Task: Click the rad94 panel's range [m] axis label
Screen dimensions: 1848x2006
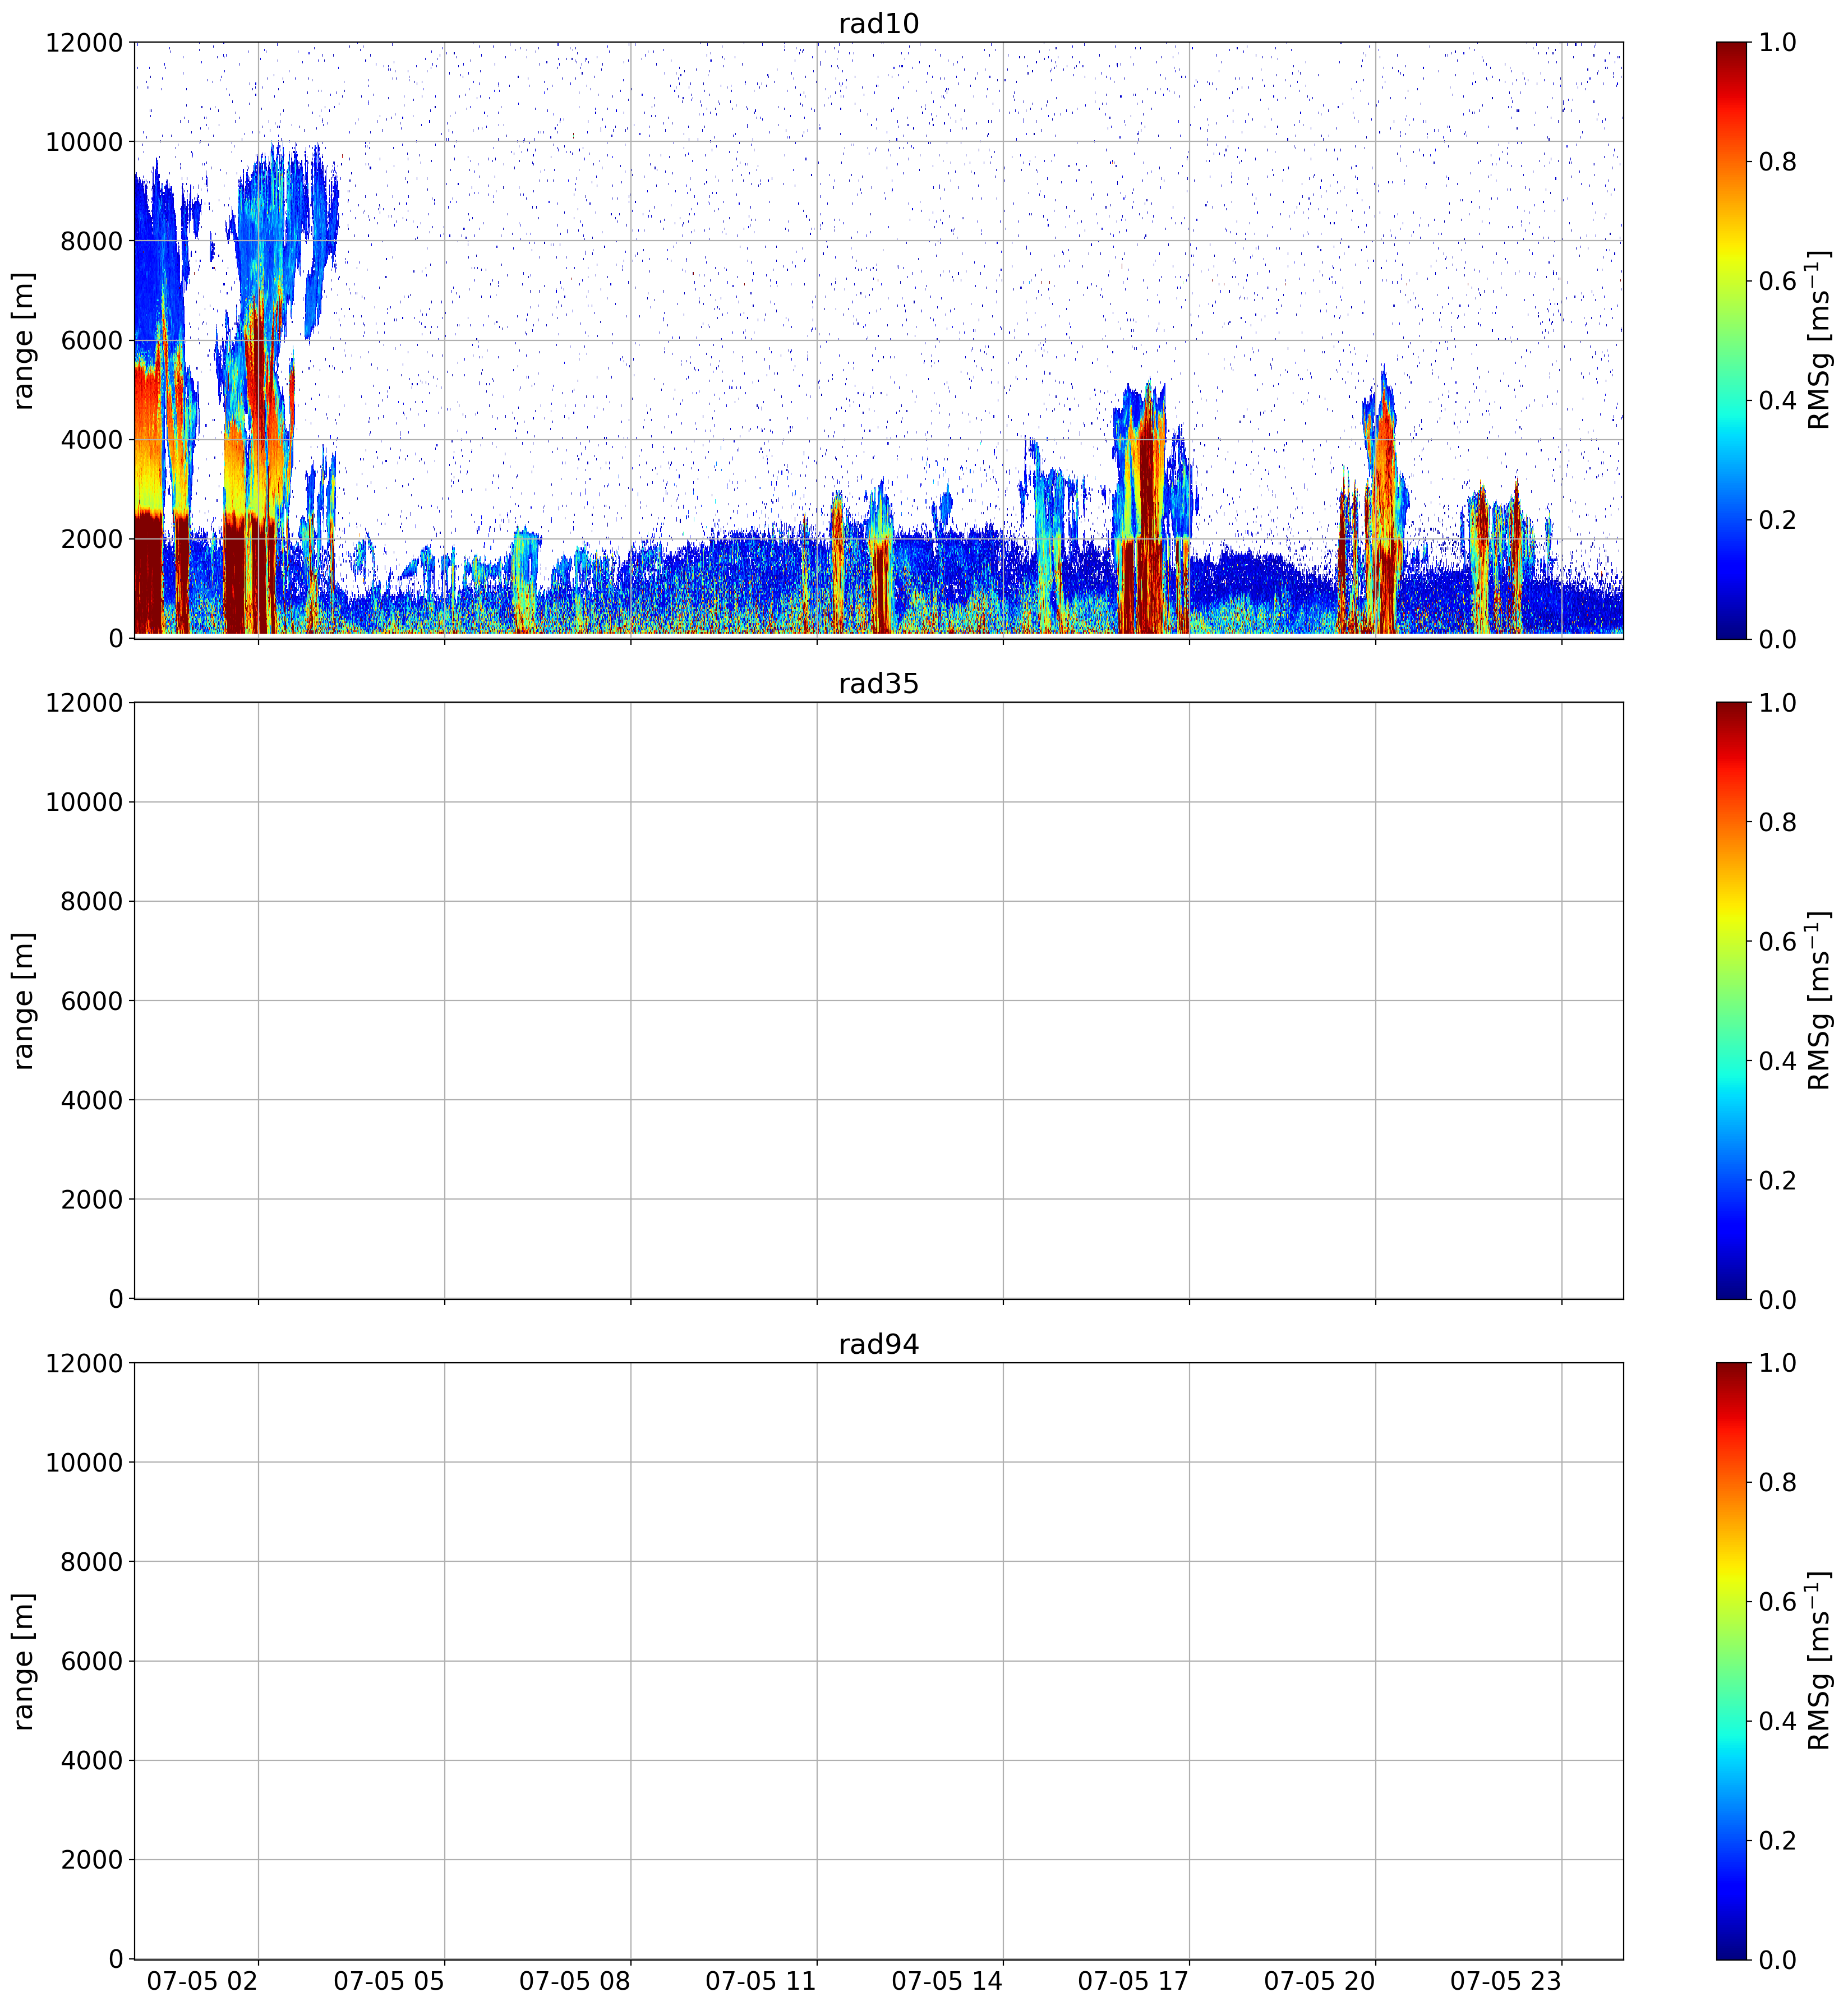Action: click(x=24, y=1662)
